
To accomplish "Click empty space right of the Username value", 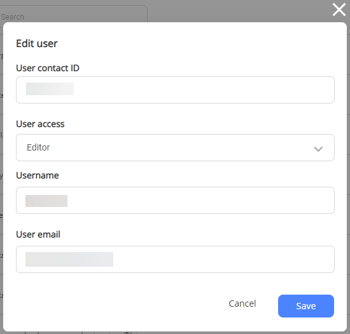I will 201,201.
